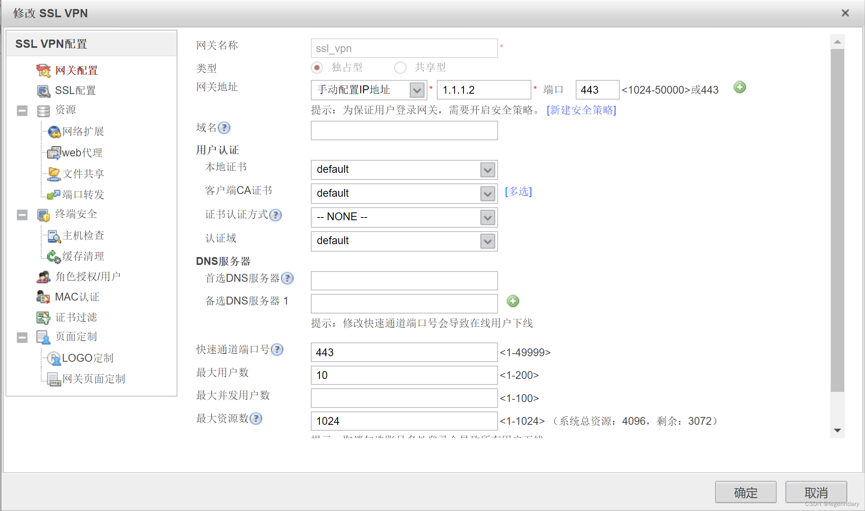The width and height of the screenshot is (865, 511).
Task: Open the 本地证书 dropdown
Action: click(x=487, y=170)
